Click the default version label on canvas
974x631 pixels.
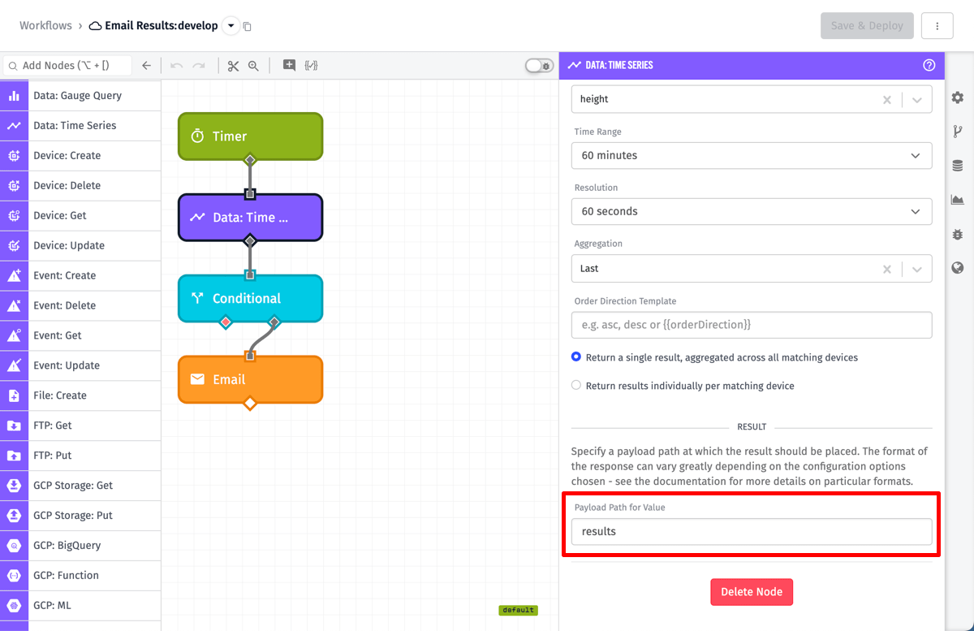tap(519, 610)
